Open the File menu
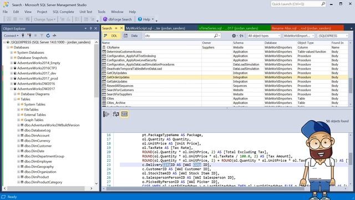 [5, 12]
